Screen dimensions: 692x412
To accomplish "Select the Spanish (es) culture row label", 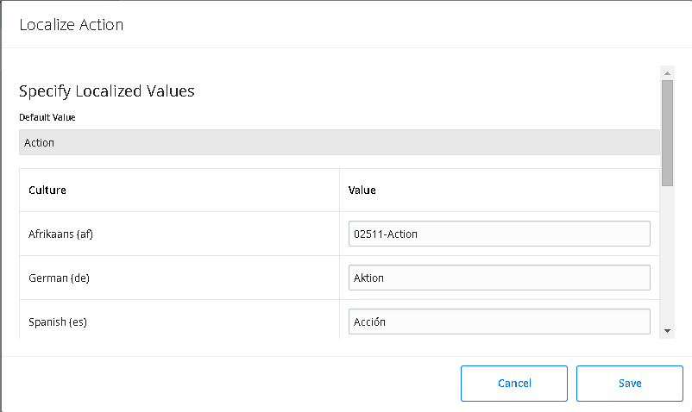I will [57, 322].
